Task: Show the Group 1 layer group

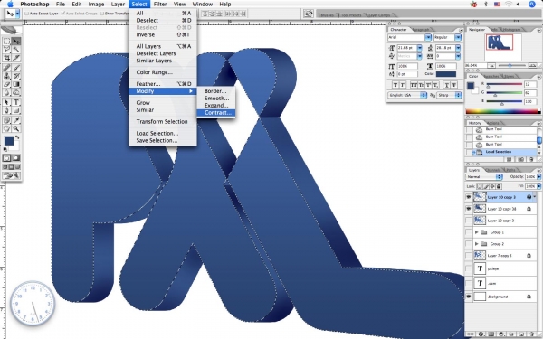Action: pos(469,232)
